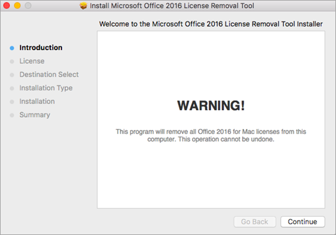This screenshot has width=336, height=235.
Task: Select Installation Type step in sidebar
Action: (x=46, y=88)
